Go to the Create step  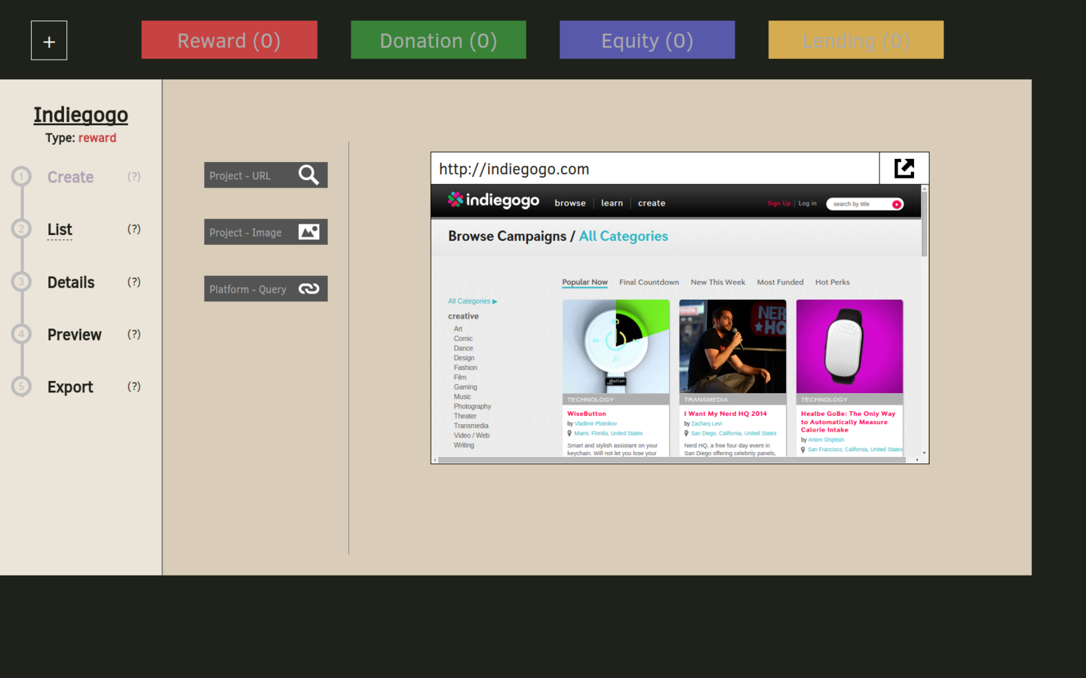click(71, 177)
